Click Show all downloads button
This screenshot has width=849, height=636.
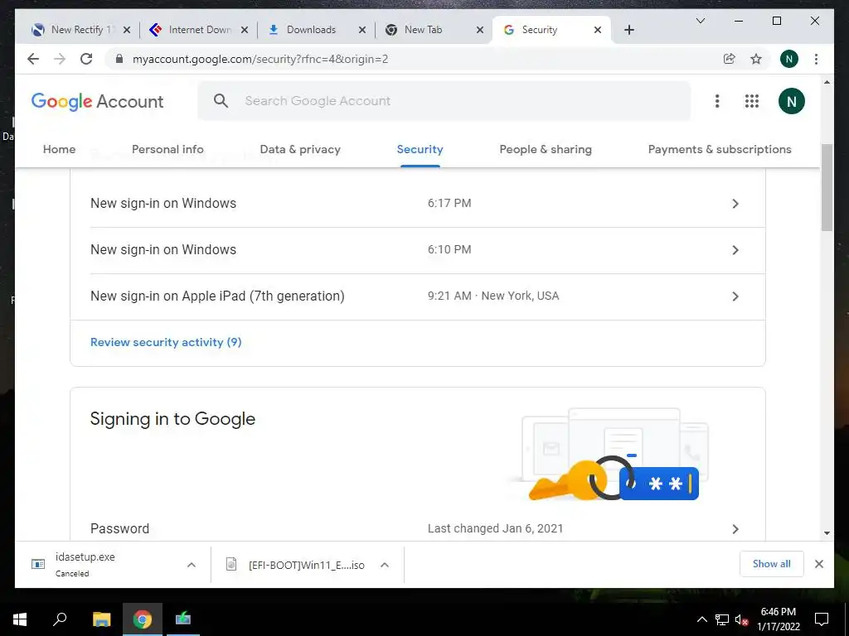click(x=771, y=563)
